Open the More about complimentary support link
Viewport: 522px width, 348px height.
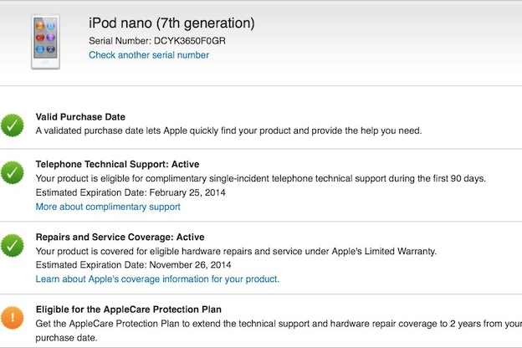[x=107, y=207]
